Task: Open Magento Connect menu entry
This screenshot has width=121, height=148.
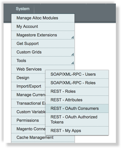Action: click(x=28, y=129)
